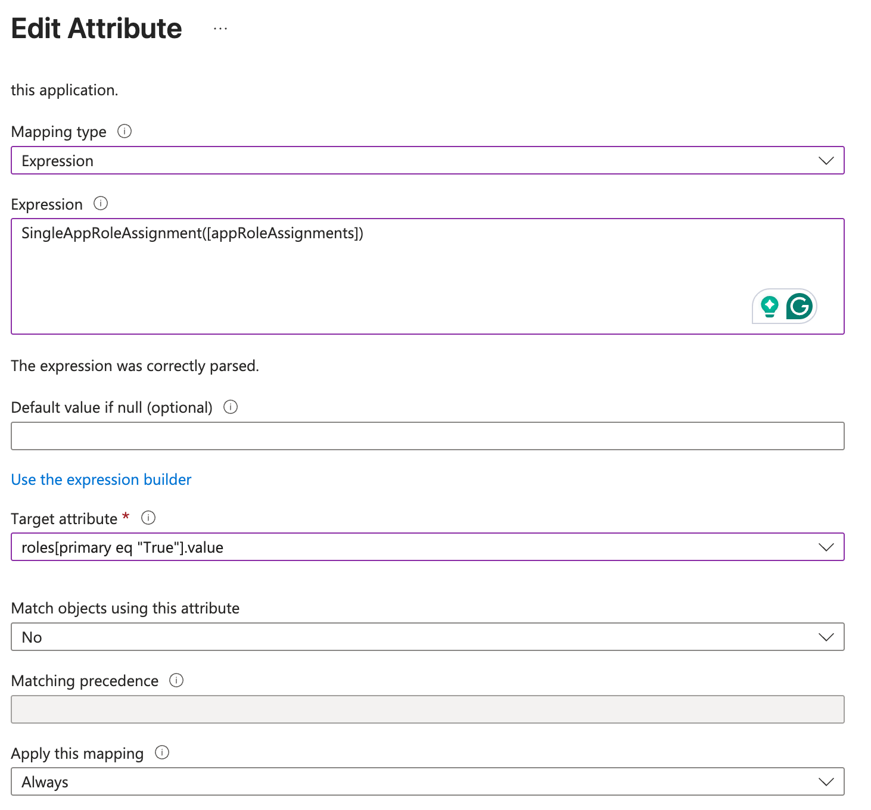Viewport: 871px width, 810px height.
Task: Click the Expression info icon
Action: (x=101, y=204)
